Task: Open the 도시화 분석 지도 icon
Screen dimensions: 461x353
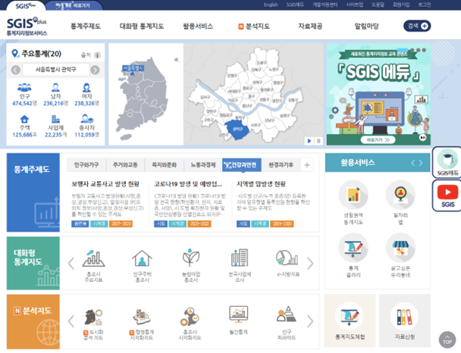Action: pos(93,317)
